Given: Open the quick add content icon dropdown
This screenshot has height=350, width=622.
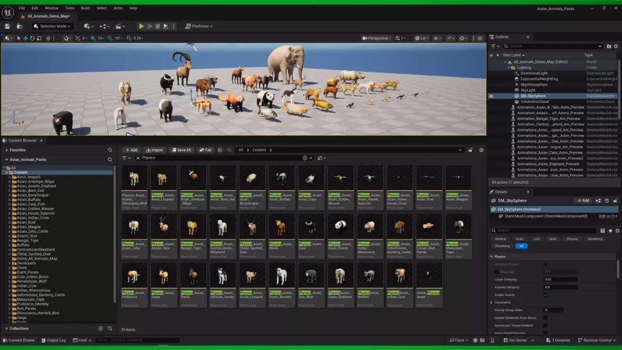Looking at the screenshot, I should click(x=89, y=26).
